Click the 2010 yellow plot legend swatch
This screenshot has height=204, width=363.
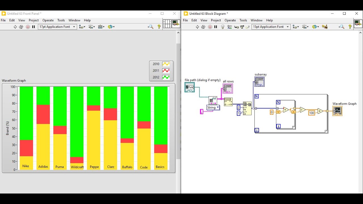pyautogui.click(x=166, y=64)
